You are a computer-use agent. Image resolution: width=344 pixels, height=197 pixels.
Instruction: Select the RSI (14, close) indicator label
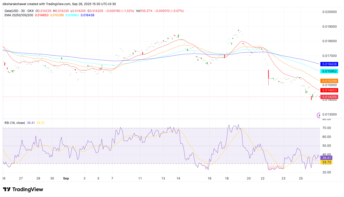pyautogui.click(x=15, y=123)
